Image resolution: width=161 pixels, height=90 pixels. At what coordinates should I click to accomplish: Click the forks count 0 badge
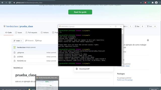(x=155, y=26)
